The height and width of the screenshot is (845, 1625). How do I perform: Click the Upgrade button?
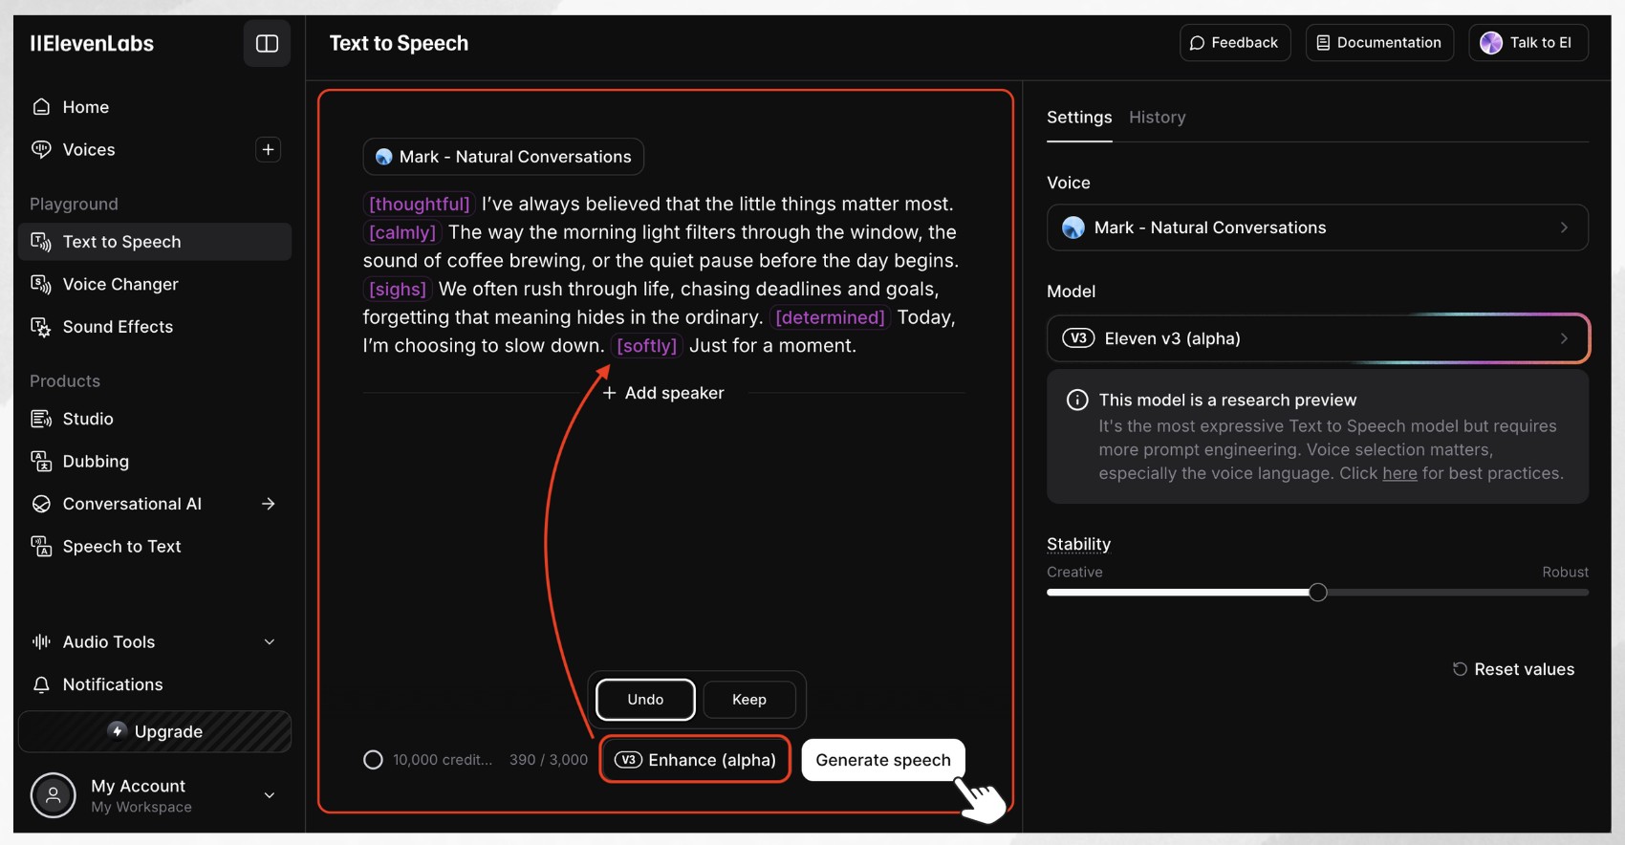pyautogui.click(x=155, y=731)
